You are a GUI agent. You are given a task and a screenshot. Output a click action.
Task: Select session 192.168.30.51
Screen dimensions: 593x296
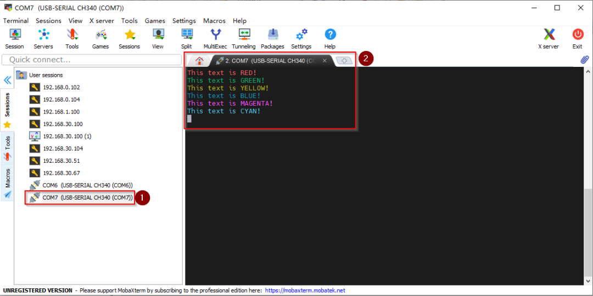(x=55, y=161)
